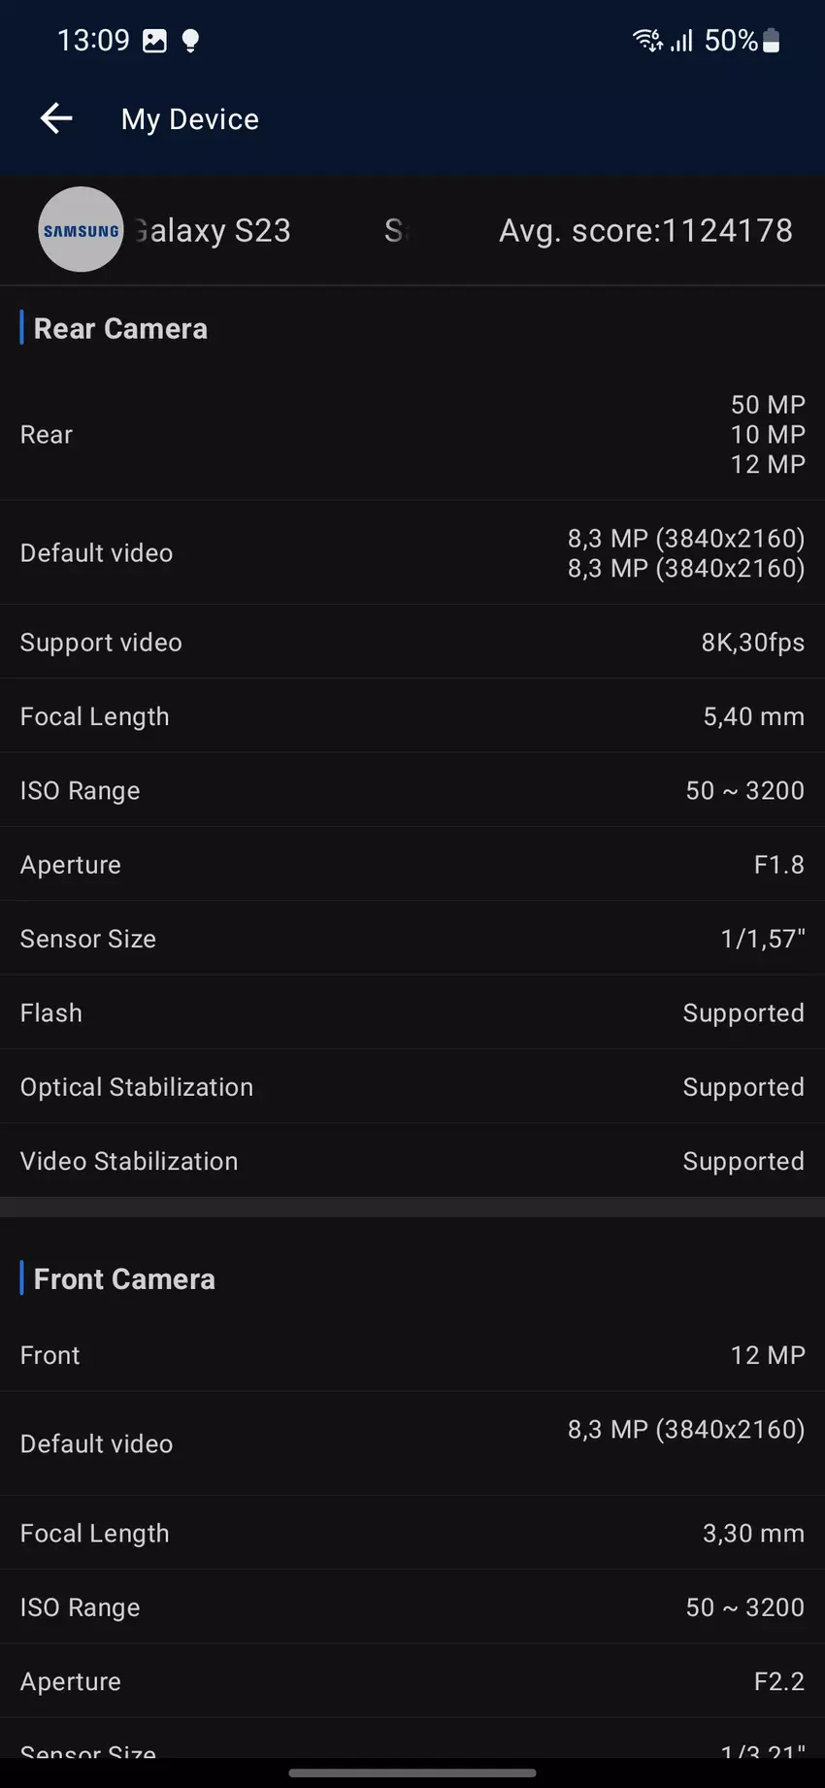
Task: Tap the Wi-Fi signal status icon
Action: [647, 40]
